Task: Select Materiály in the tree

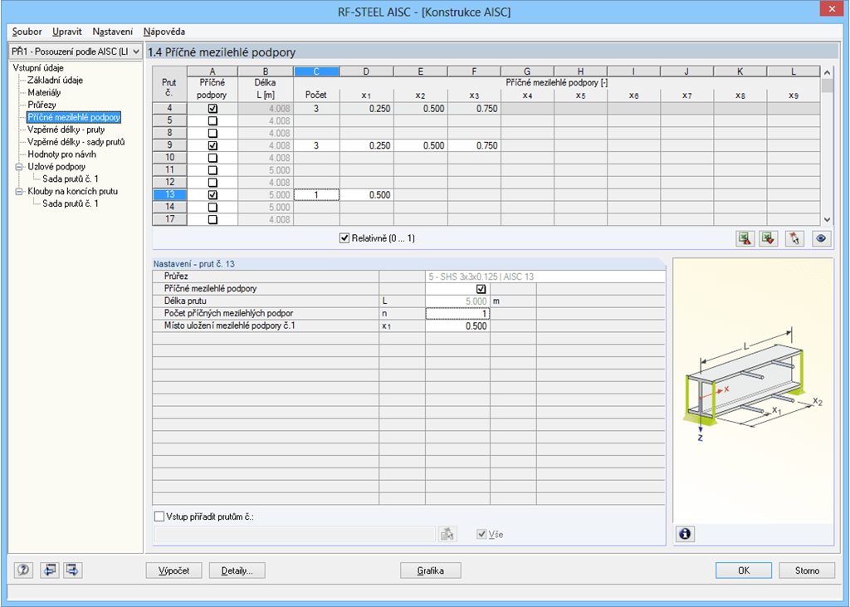Action: (44, 93)
